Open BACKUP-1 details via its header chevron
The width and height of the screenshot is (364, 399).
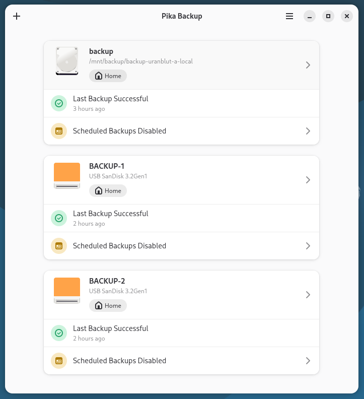308,180
